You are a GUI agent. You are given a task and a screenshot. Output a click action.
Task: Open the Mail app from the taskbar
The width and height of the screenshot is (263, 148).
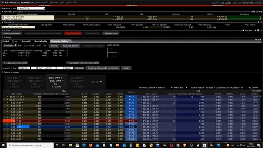(97, 145)
